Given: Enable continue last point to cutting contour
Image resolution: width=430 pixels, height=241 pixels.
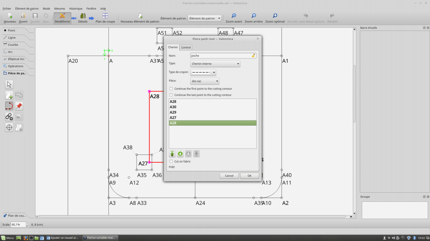Looking at the screenshot, I should [x=171, y=95].
